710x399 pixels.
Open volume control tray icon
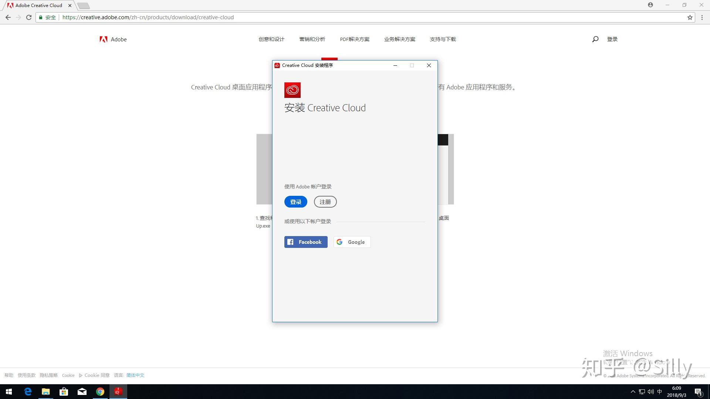[651, 392]
